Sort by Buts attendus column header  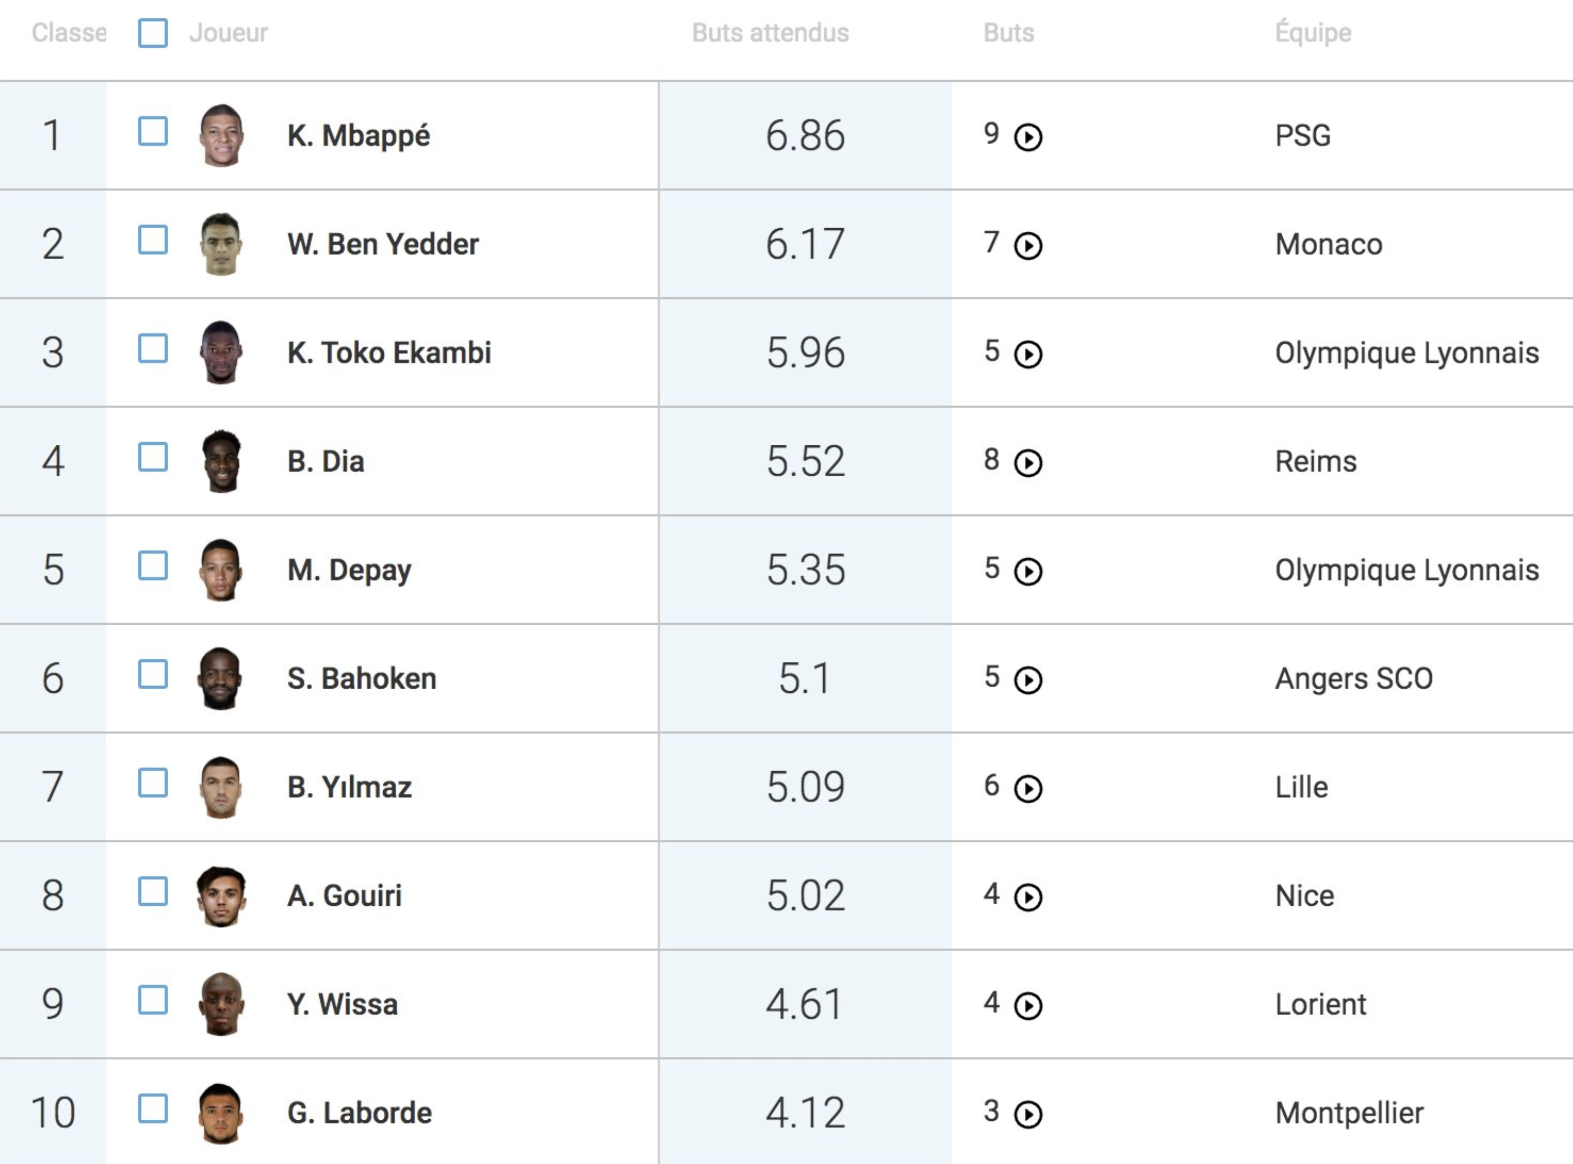point(770,33)
